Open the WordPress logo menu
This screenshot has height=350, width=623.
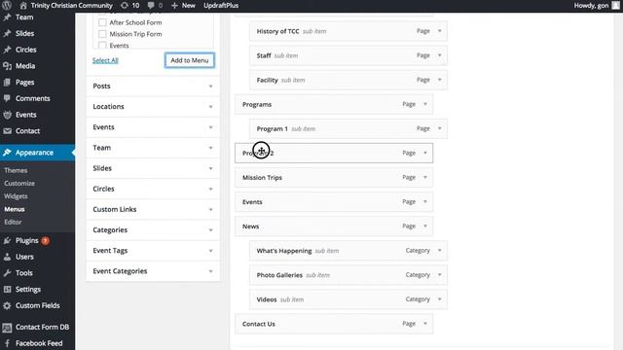pos(7,5)
